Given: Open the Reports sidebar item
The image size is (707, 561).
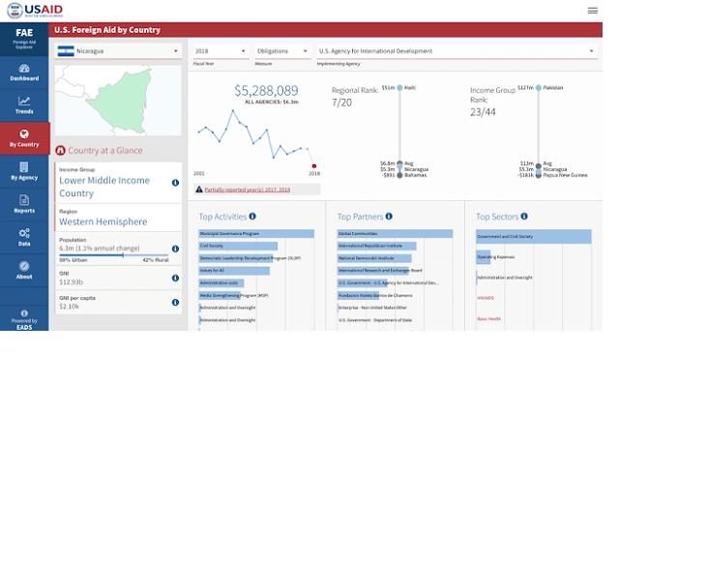Looking at the screenshot, I should pos(24,205).
